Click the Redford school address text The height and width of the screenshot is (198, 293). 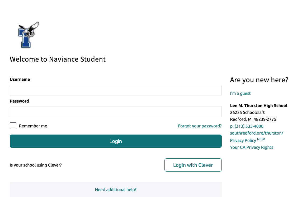[x=253, y=119]
